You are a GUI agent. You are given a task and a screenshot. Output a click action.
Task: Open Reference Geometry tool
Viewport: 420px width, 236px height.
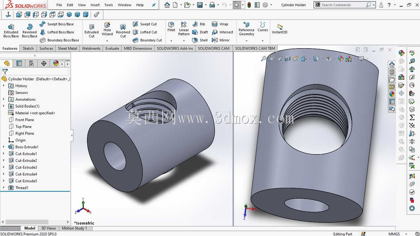coord(246,29)
